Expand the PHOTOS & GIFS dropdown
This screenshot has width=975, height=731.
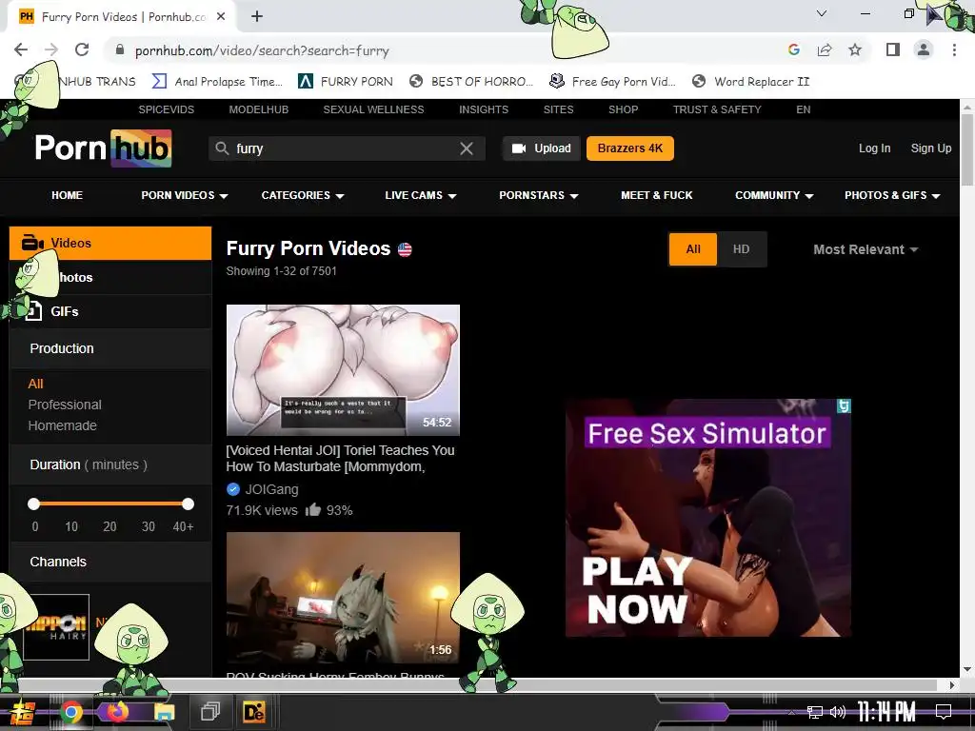[x=892, y=195]
